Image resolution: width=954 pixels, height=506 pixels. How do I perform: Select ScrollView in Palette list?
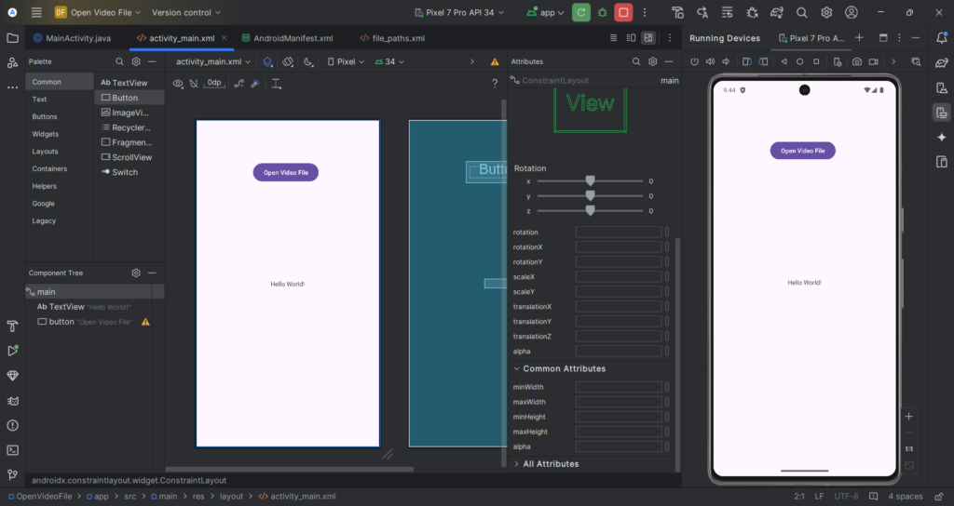pos(129,157)
